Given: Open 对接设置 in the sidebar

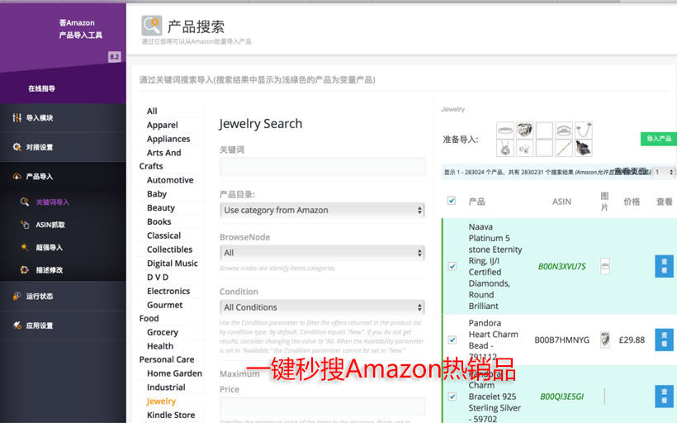Looking at the screenshot, I should pyautogui.click(x=39, y=147).
